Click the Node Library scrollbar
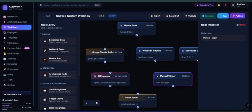This screenshot has width=252, height=112. pos(79,53)
